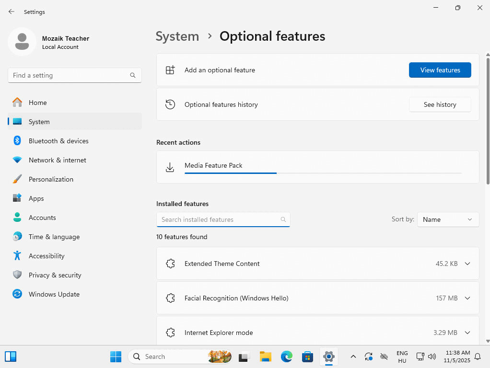Go to Bluetooth & devices section
This screenshot has height=368, width=490.
tap(58, 141)
